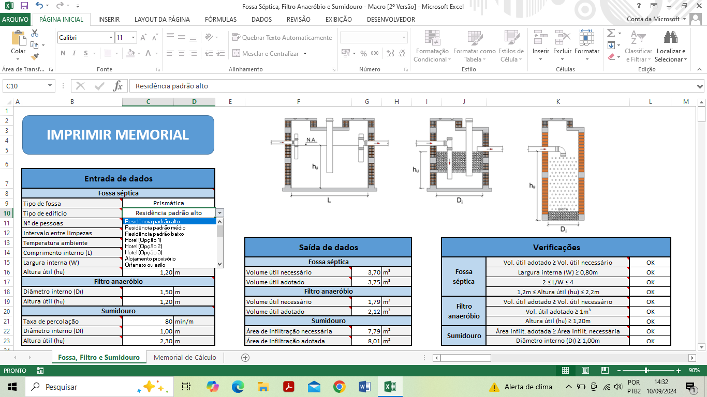Toggle bold formatting with the N button
The height and width of the screenshot is (397, 707).
[63, 53]
